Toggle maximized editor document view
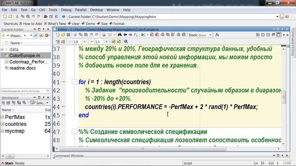The height and width of the screenshot is (166, 296). (278, 35)
